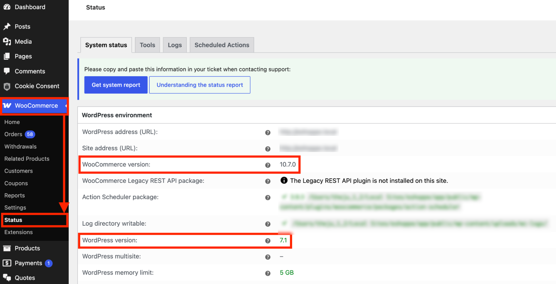Click the Cookie Consent shield icon
Screen dimensions: 556x284
tap(7, 86)
